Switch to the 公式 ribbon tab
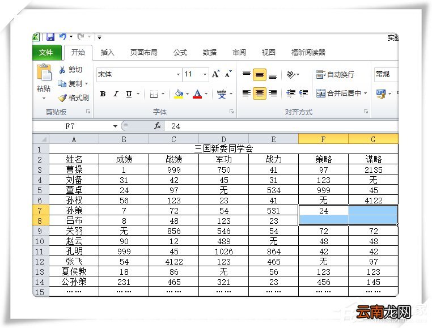This screenshot has height=328, width=432. 180,52
